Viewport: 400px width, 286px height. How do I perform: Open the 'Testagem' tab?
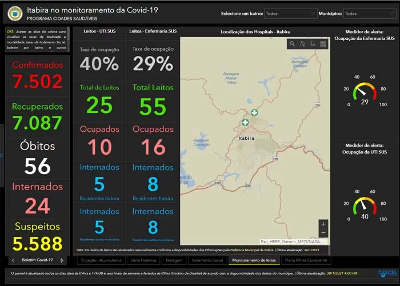tap(174, 260)
